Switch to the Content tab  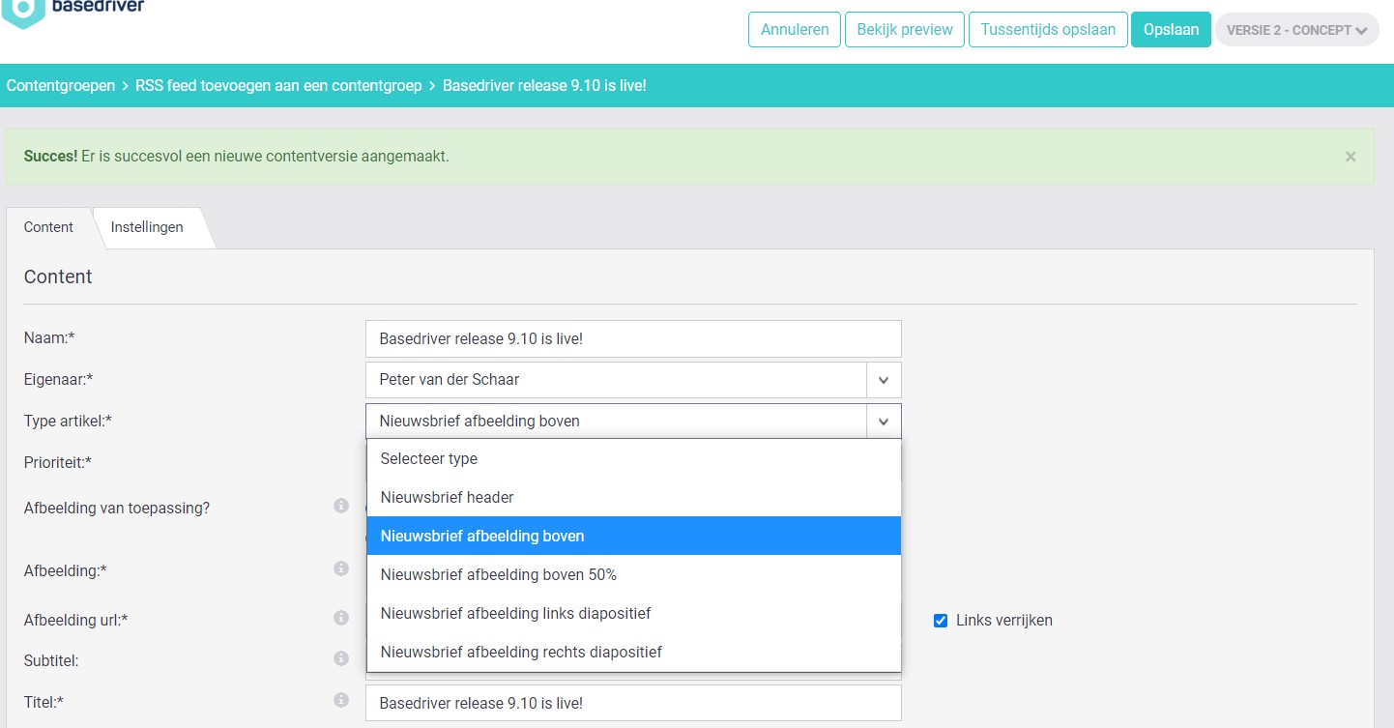click(x=48, y=227)
